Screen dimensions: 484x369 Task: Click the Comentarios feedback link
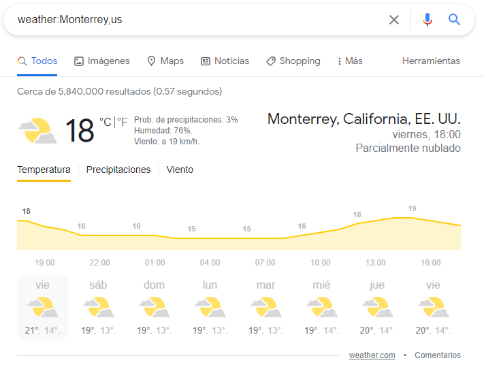[438, 355]
